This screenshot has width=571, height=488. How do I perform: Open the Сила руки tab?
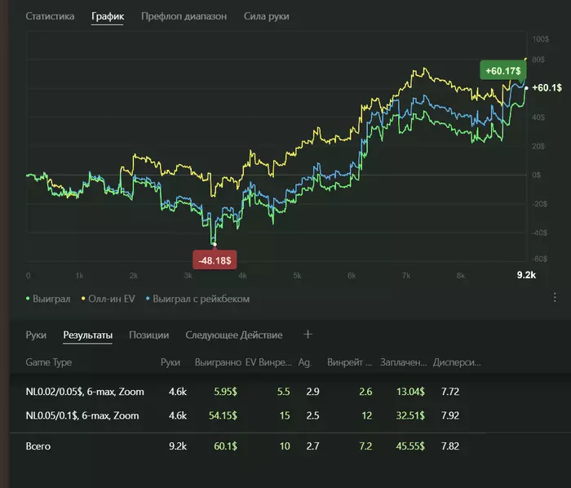click(x=266, y=16)
